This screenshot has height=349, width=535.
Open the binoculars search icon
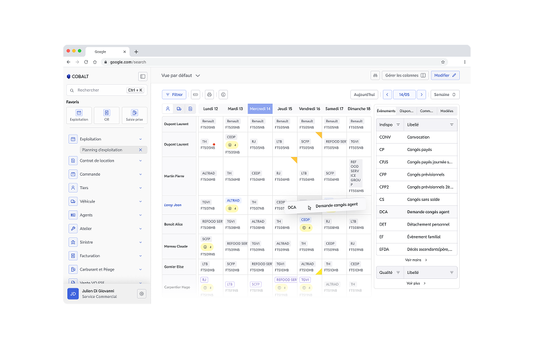(375, 75)
